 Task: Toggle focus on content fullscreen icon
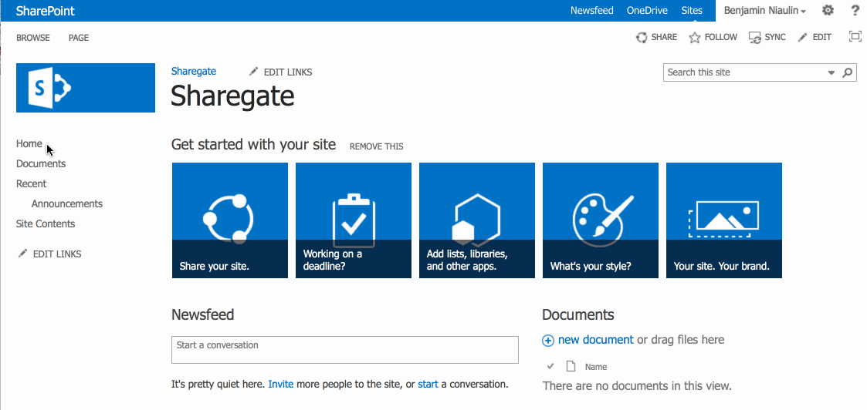coord(855,36)
